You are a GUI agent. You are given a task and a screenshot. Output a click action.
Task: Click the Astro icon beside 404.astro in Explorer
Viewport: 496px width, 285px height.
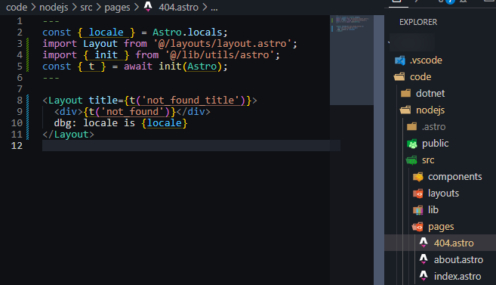[424, 243]
